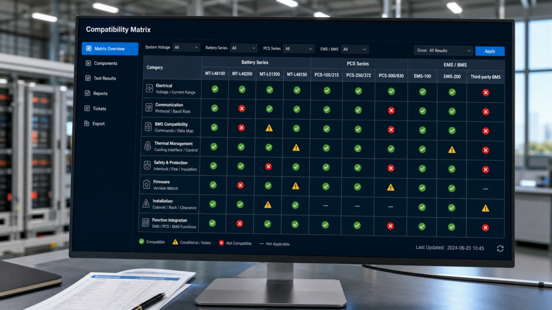Screen dimensions: 552x310
Task: Click the EMS / BMS group header
Action: click(456, 65)
